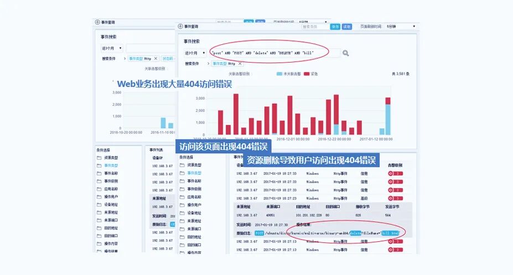Remove the 事件类型 Http tag in back window
The width and height of the screenshot is (513, 275).
[156, 59]
